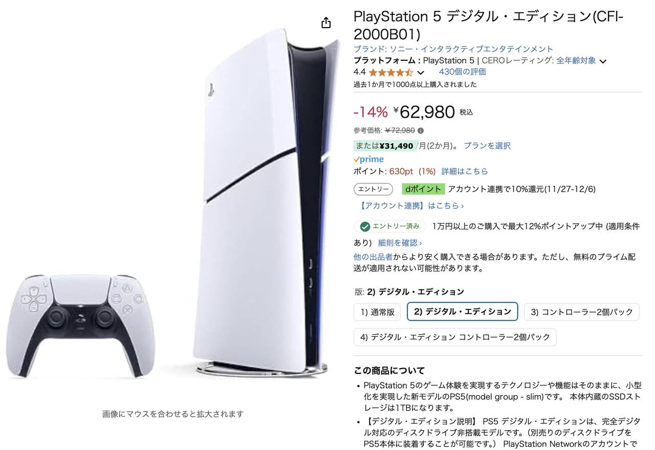Click the green check entry-completed badge
Screen dimensions: 655x450
point(390,226)
